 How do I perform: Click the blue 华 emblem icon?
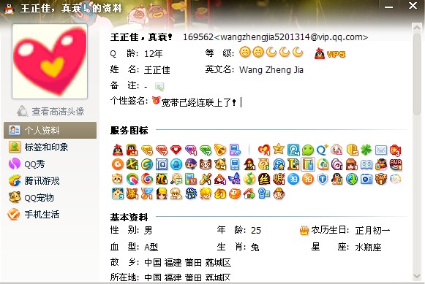coord(190,193)
